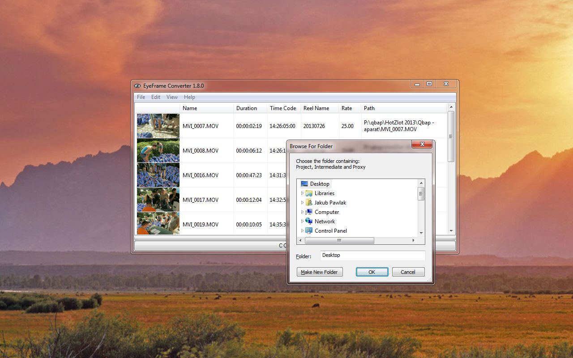Open the Jakub Pawlak user folder icon

309,202
